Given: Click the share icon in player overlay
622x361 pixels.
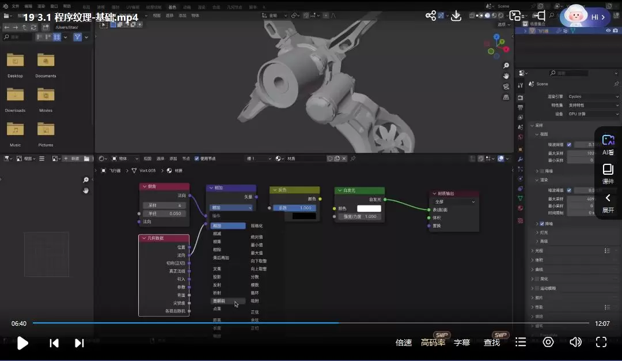Looking at the screenshot, I should coord(430,16).
